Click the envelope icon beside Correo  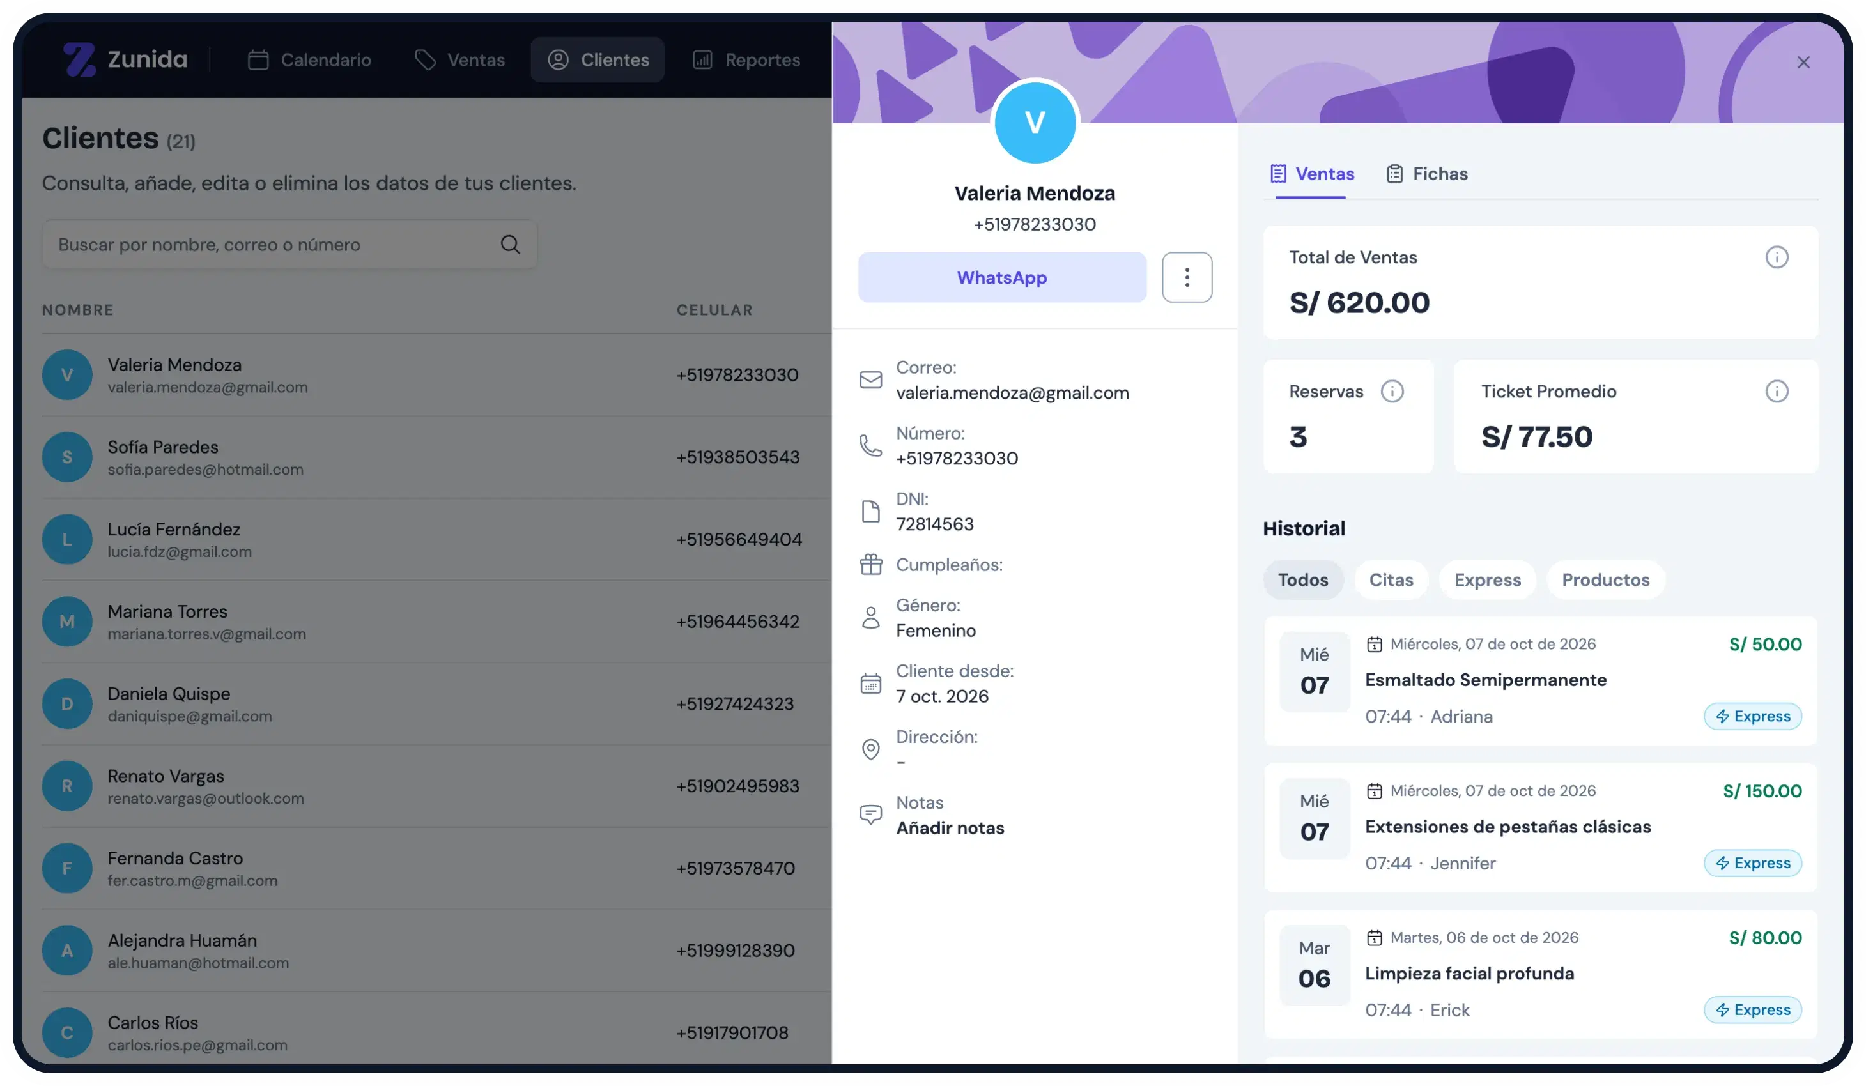[x=871, y=379]
